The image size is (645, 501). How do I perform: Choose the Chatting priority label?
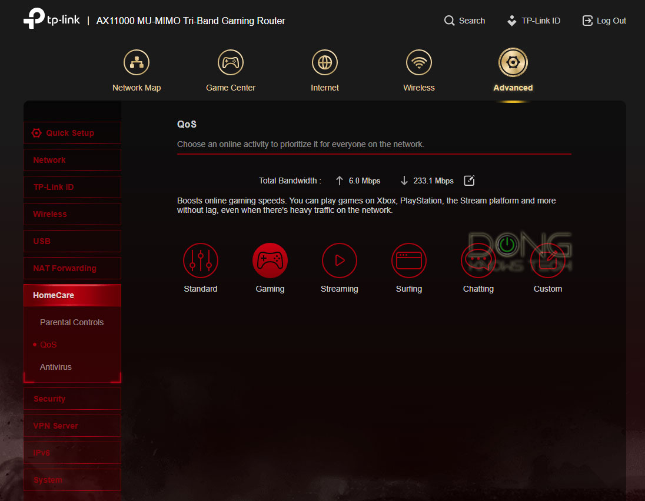[x=478, y=289]
